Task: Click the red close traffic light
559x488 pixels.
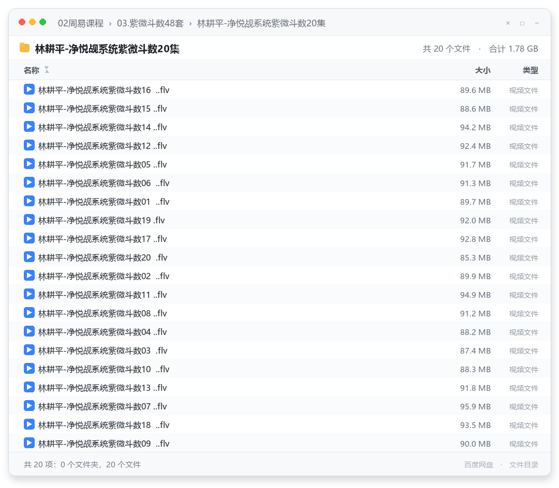Action: (22, 22)
